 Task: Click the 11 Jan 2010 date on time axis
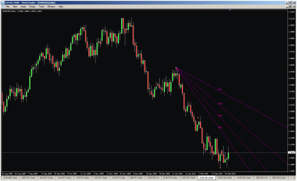click(x=177, y=173)
